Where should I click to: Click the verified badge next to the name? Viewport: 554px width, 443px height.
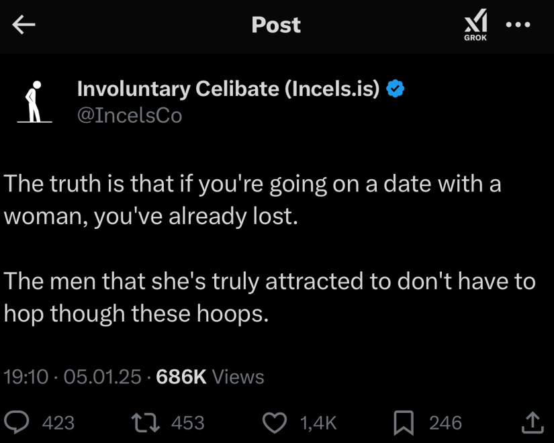coord(396,87)
